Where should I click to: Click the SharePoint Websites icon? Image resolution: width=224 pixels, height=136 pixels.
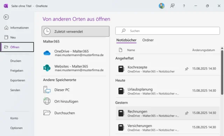click(47, 68)
